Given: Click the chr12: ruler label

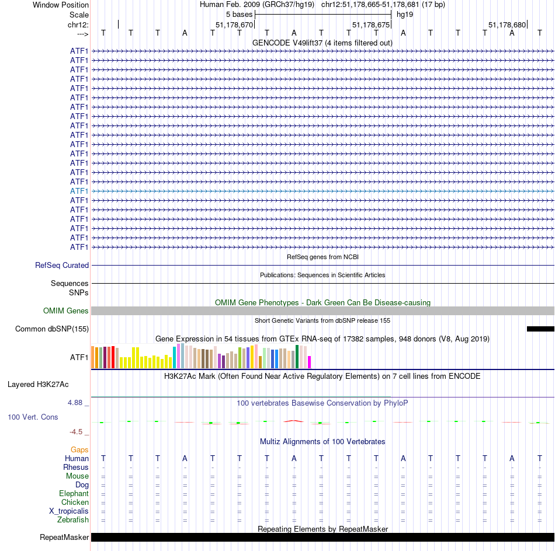Looking at the screenshot, I should point(78,25).
